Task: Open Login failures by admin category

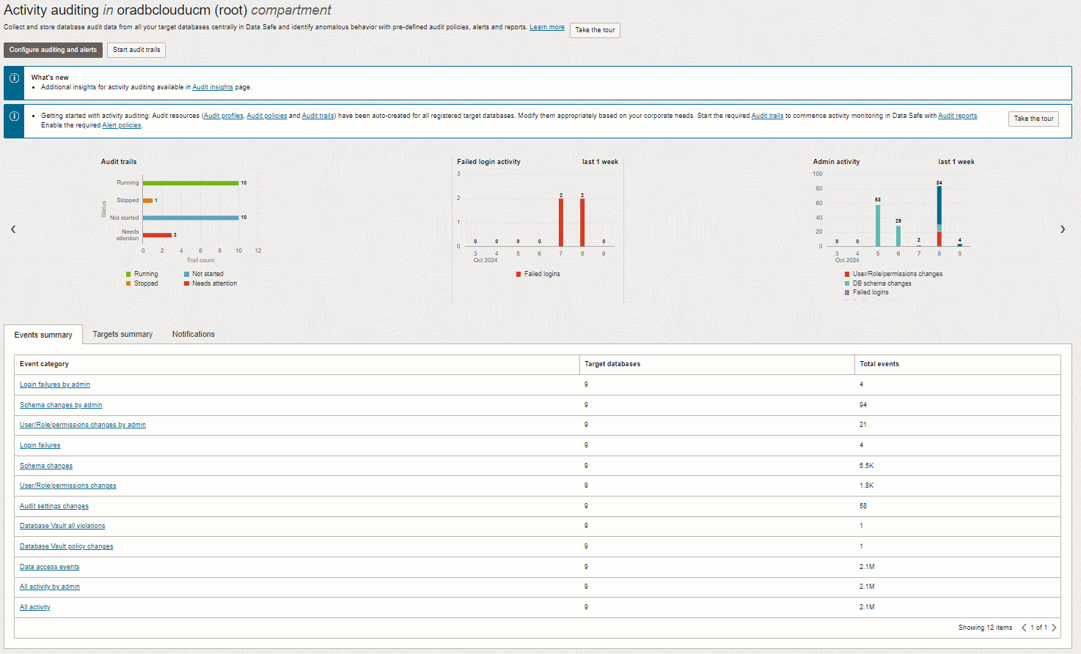Action: pyautogui.click(x=55, y=384)
